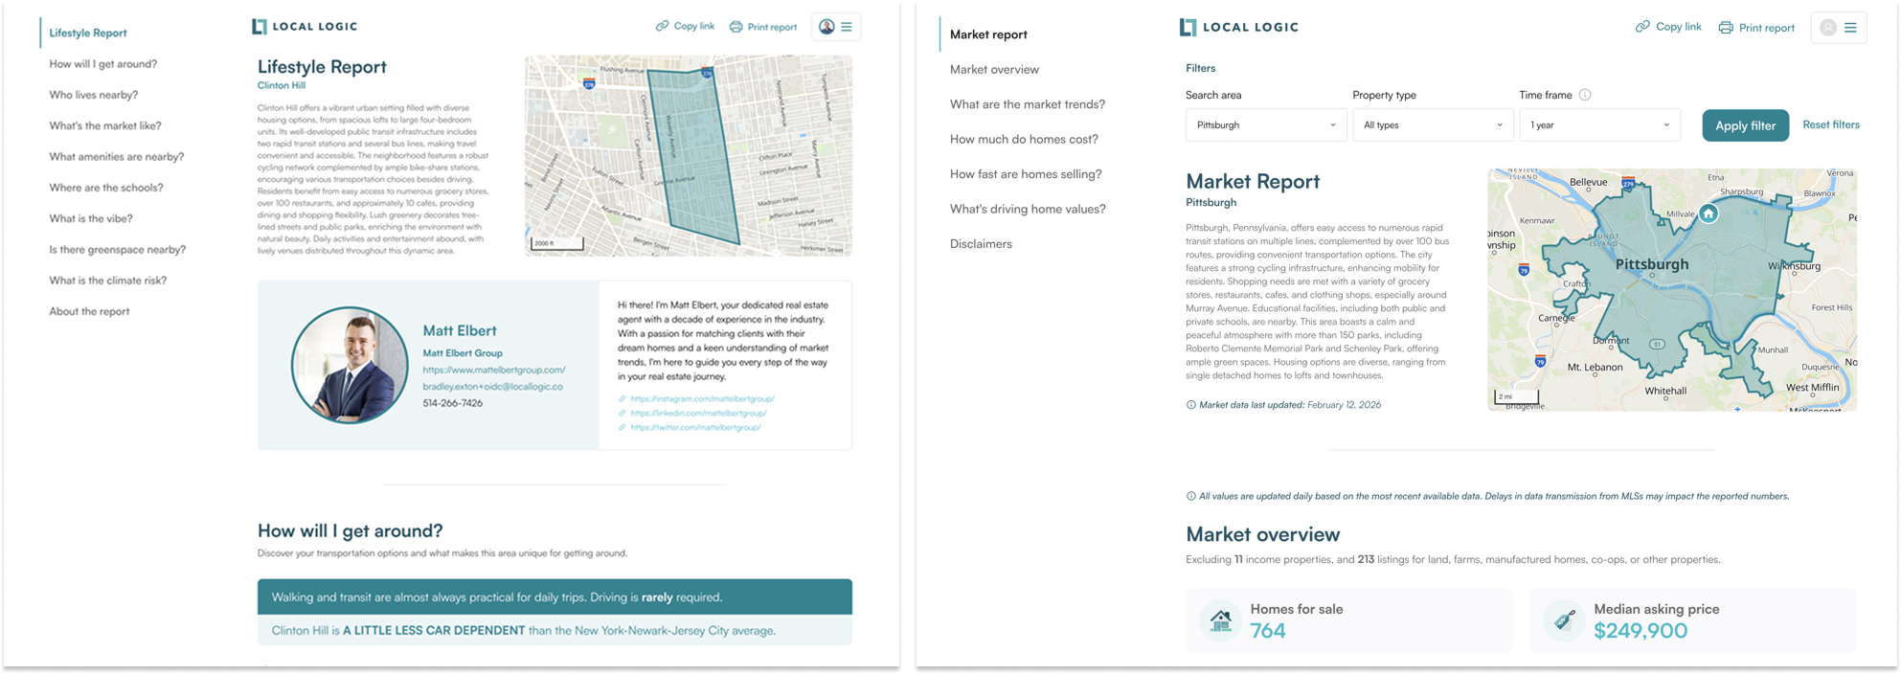Click the printer icon in Lifestyle Report
Image resolution: width=1901 pixels, height=674 pixels.
point(736,27)
